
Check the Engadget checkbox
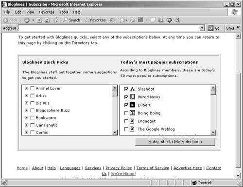[126, 121]
